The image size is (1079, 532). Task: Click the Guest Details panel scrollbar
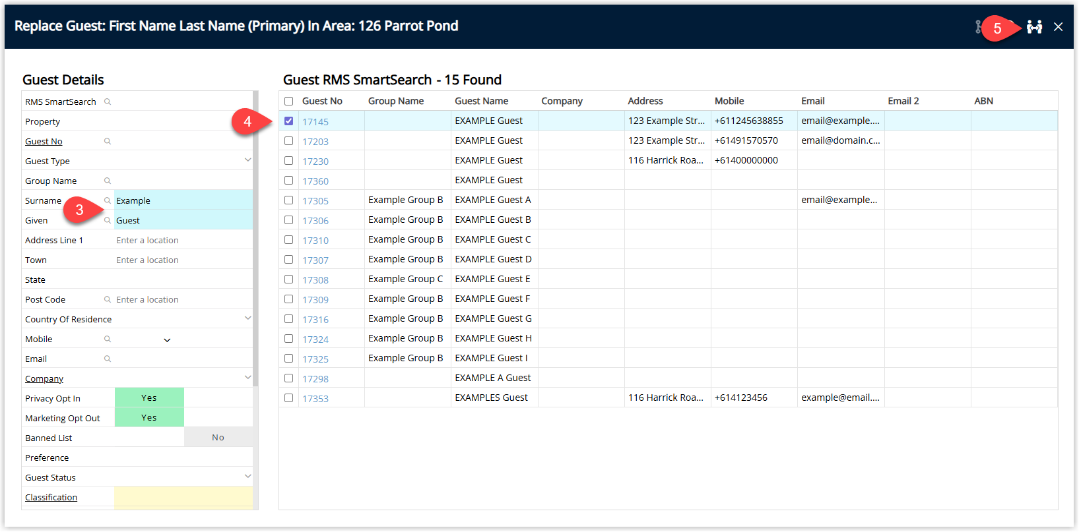click(255, 239)
